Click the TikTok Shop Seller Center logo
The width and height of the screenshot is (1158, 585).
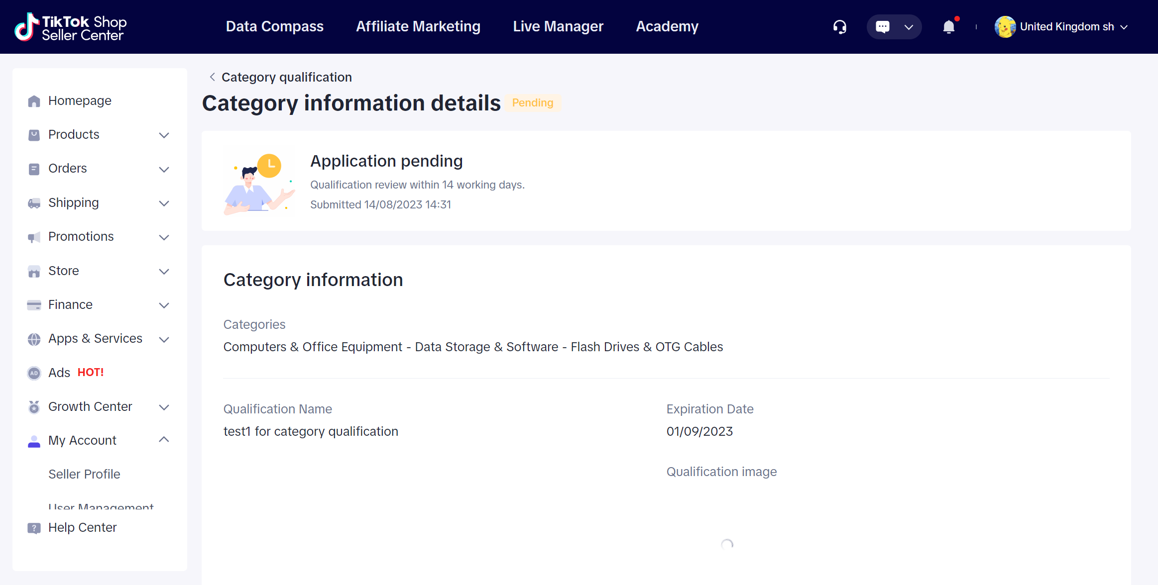71,27
